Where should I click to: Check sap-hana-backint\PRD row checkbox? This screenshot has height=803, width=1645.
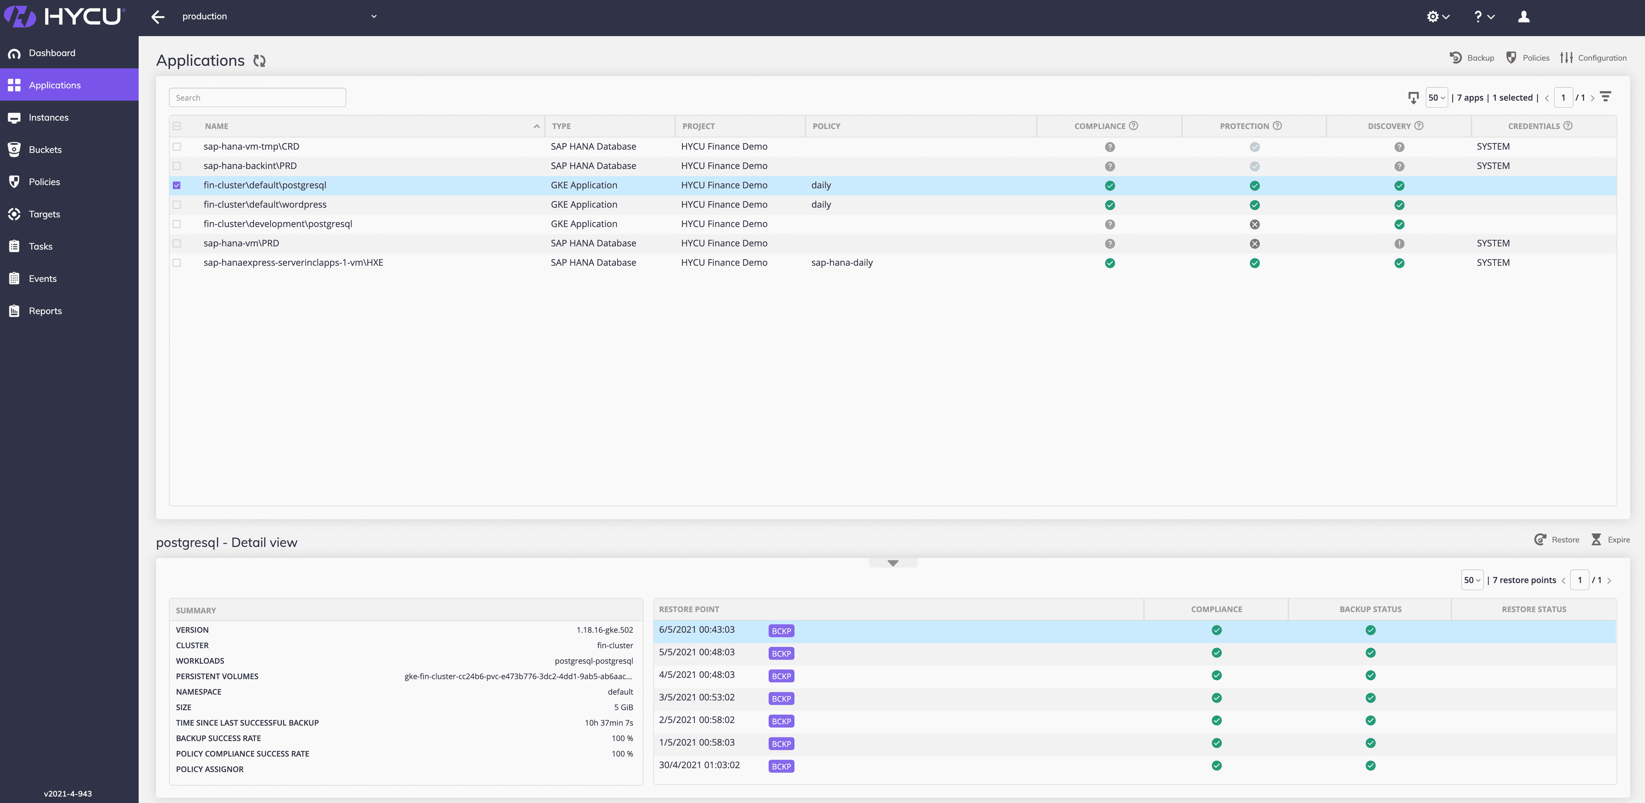[x=177, y=166]
